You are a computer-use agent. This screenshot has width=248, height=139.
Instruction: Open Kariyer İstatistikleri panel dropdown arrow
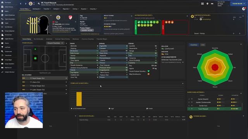[x=243, y=16]
